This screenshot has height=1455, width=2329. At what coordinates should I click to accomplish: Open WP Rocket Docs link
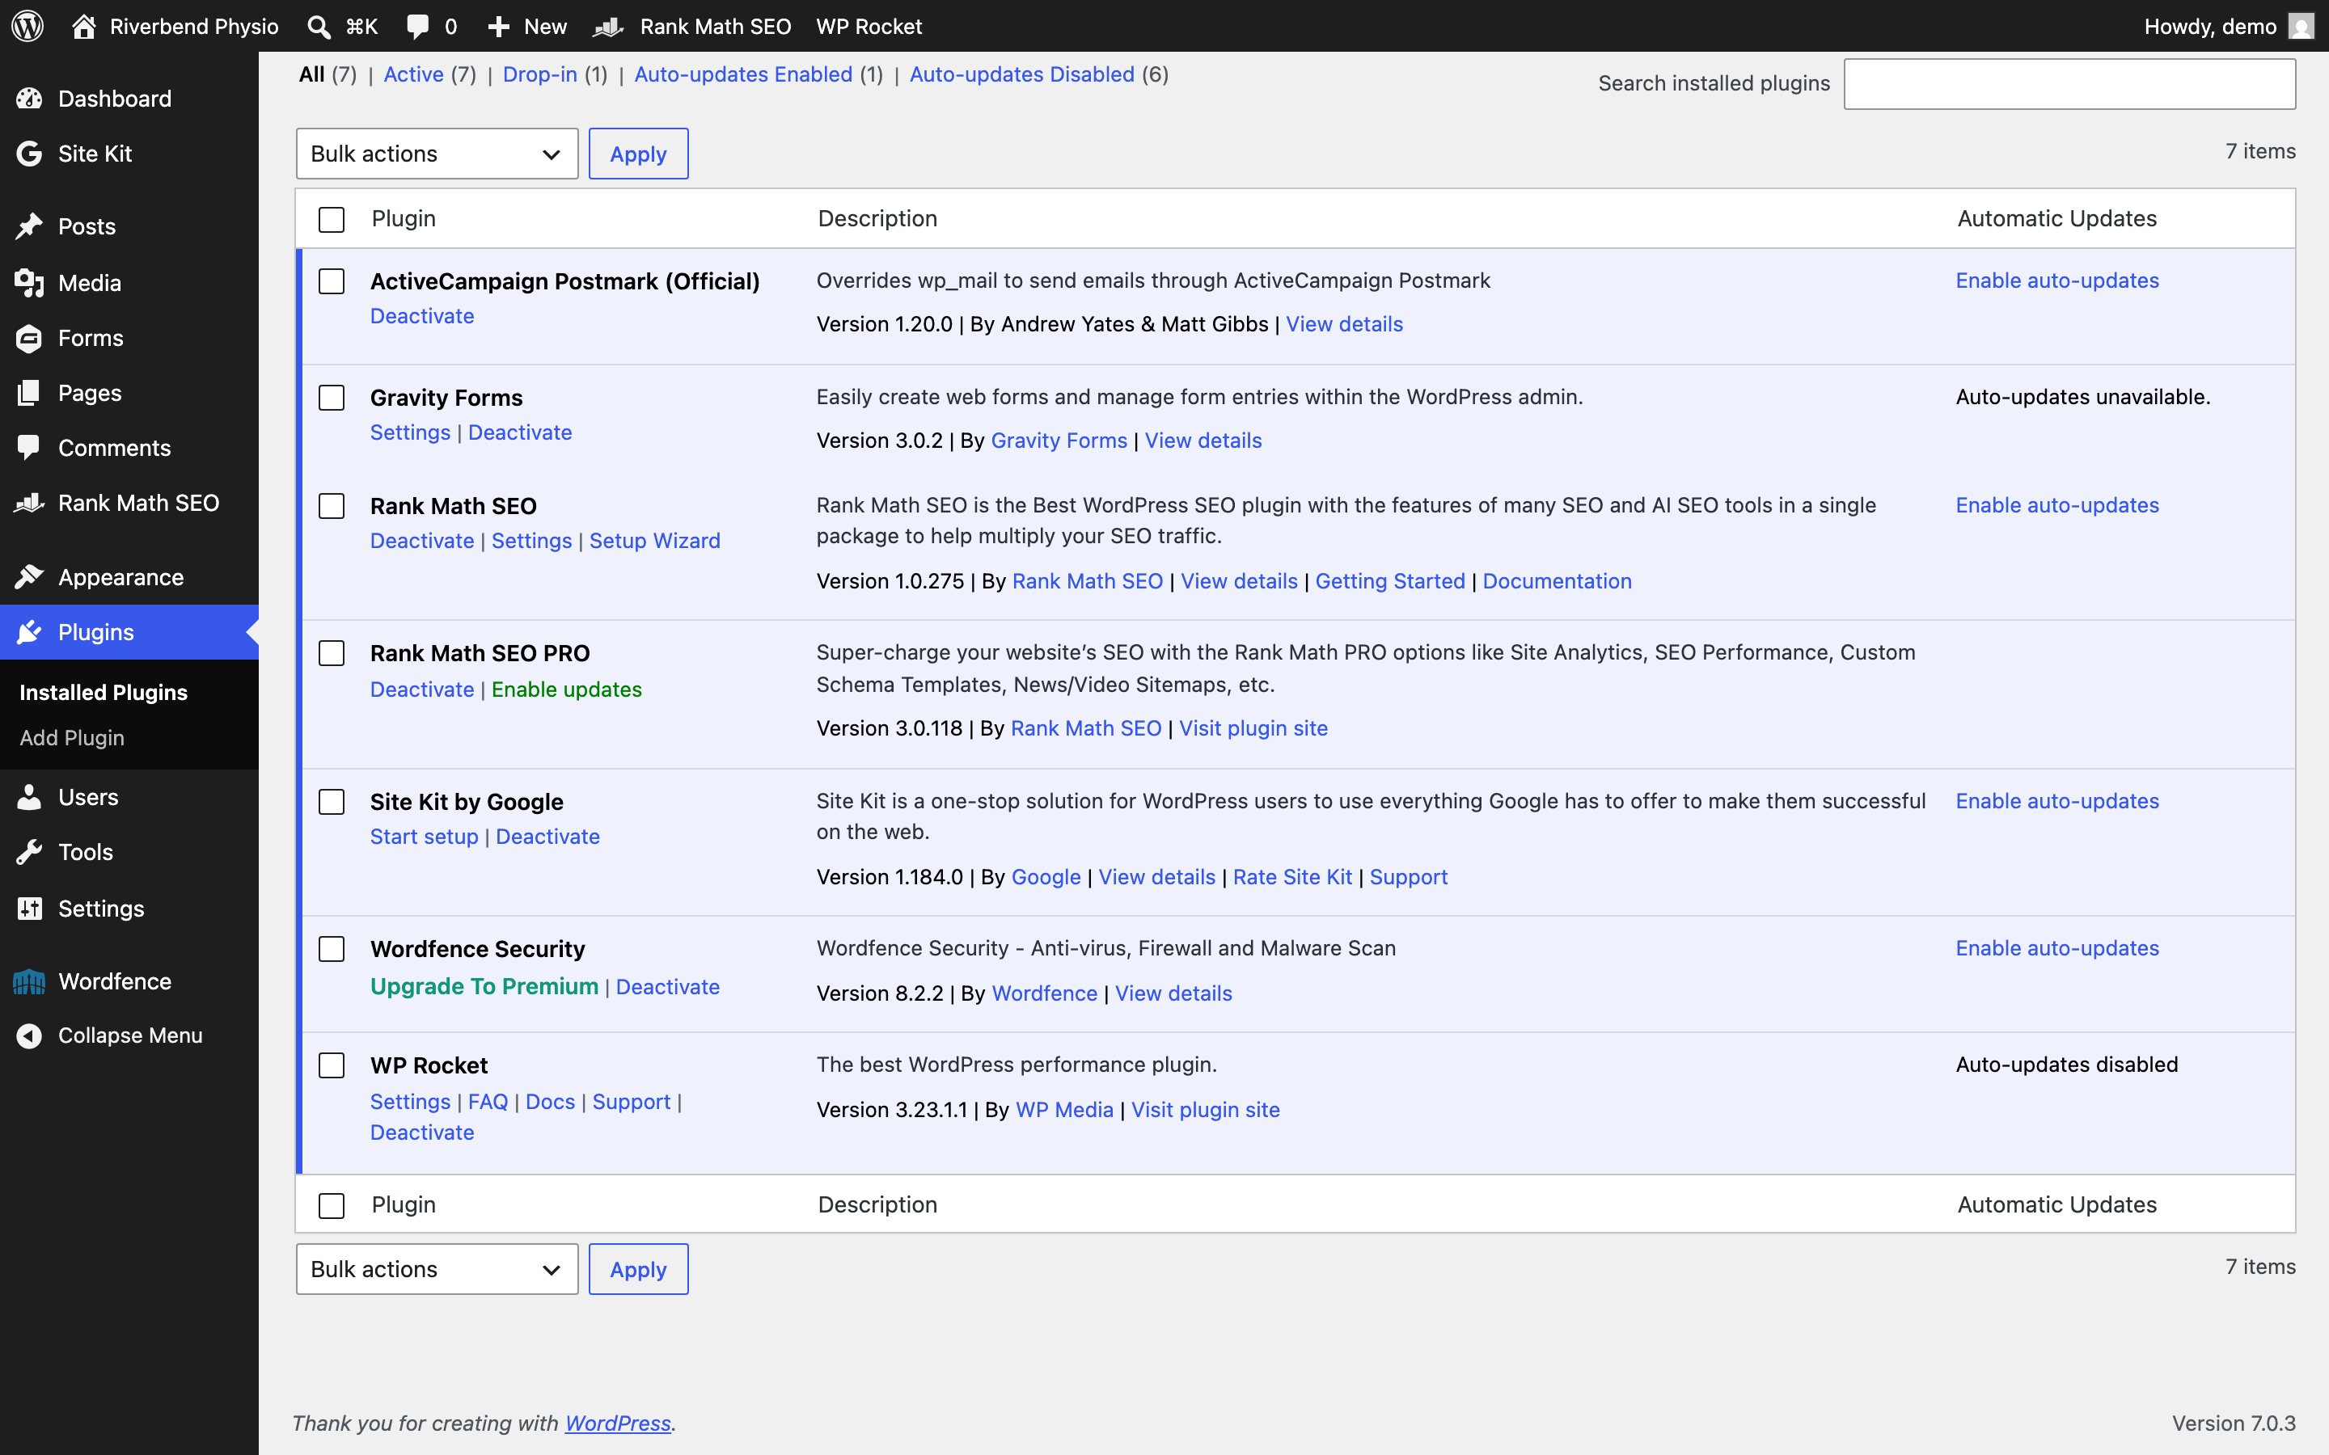(551, 1102)
